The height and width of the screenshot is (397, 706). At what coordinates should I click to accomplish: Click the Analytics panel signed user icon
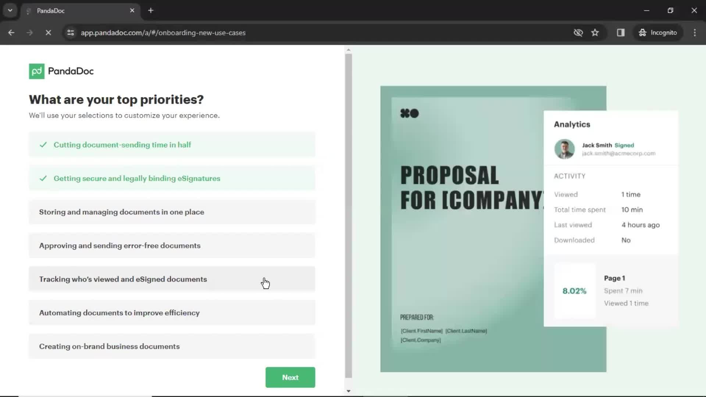pyautogui.click(x=563, y=149)
